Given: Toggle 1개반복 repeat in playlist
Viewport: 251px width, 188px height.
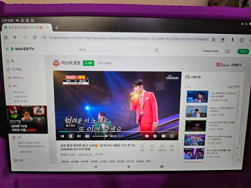Looking at the screenshot, I should (233, 87).
